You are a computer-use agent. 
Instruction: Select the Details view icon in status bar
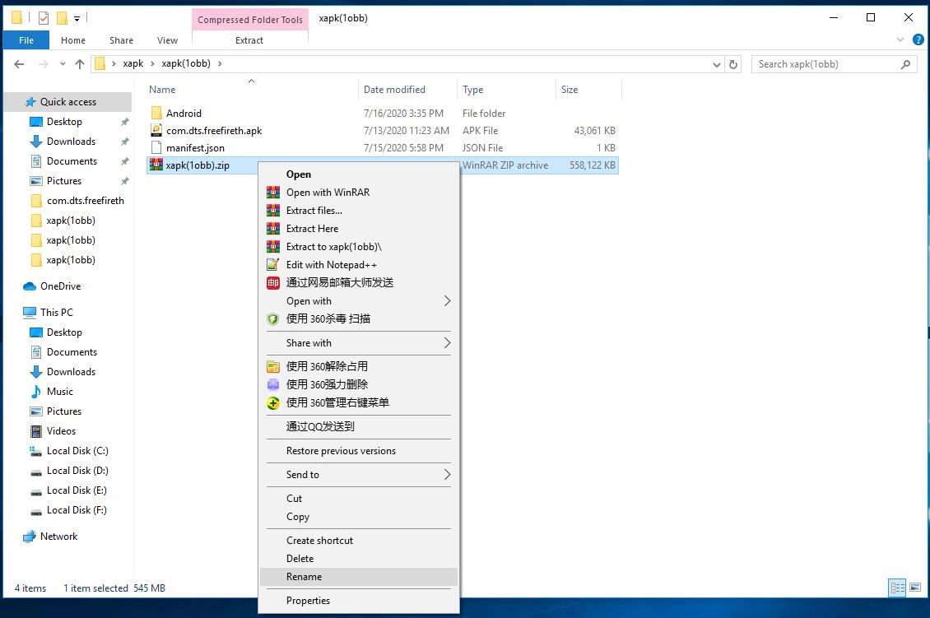coord(897,588)
